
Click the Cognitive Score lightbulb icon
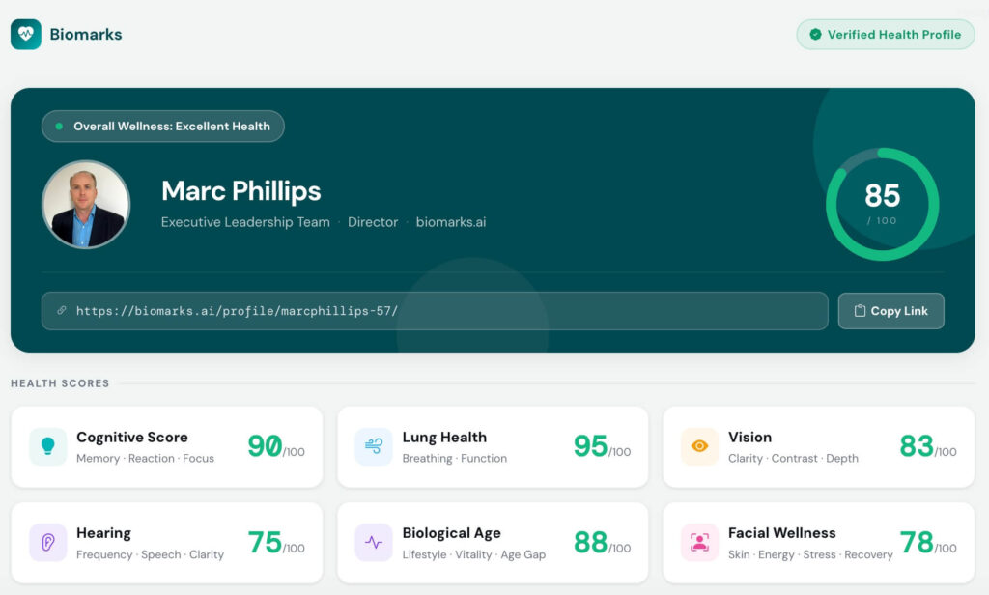pyautogui.click(x=48, y=446)
